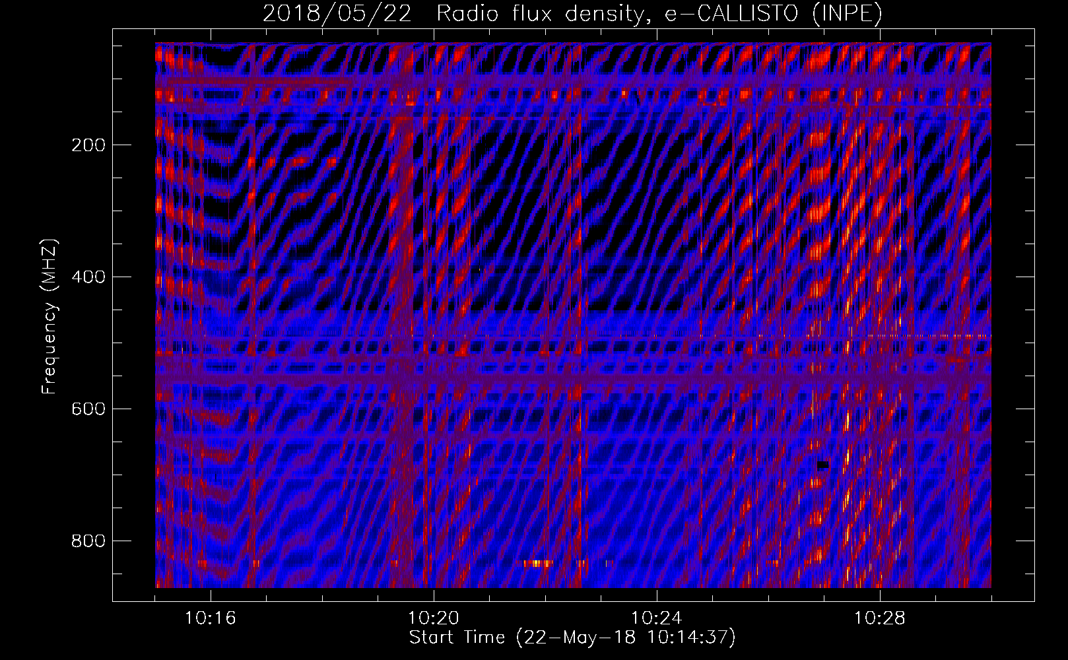The height and width of the screenshot is (660, 1068).
Task: Click the 200 frequency tick label
Action: (88, 145)
